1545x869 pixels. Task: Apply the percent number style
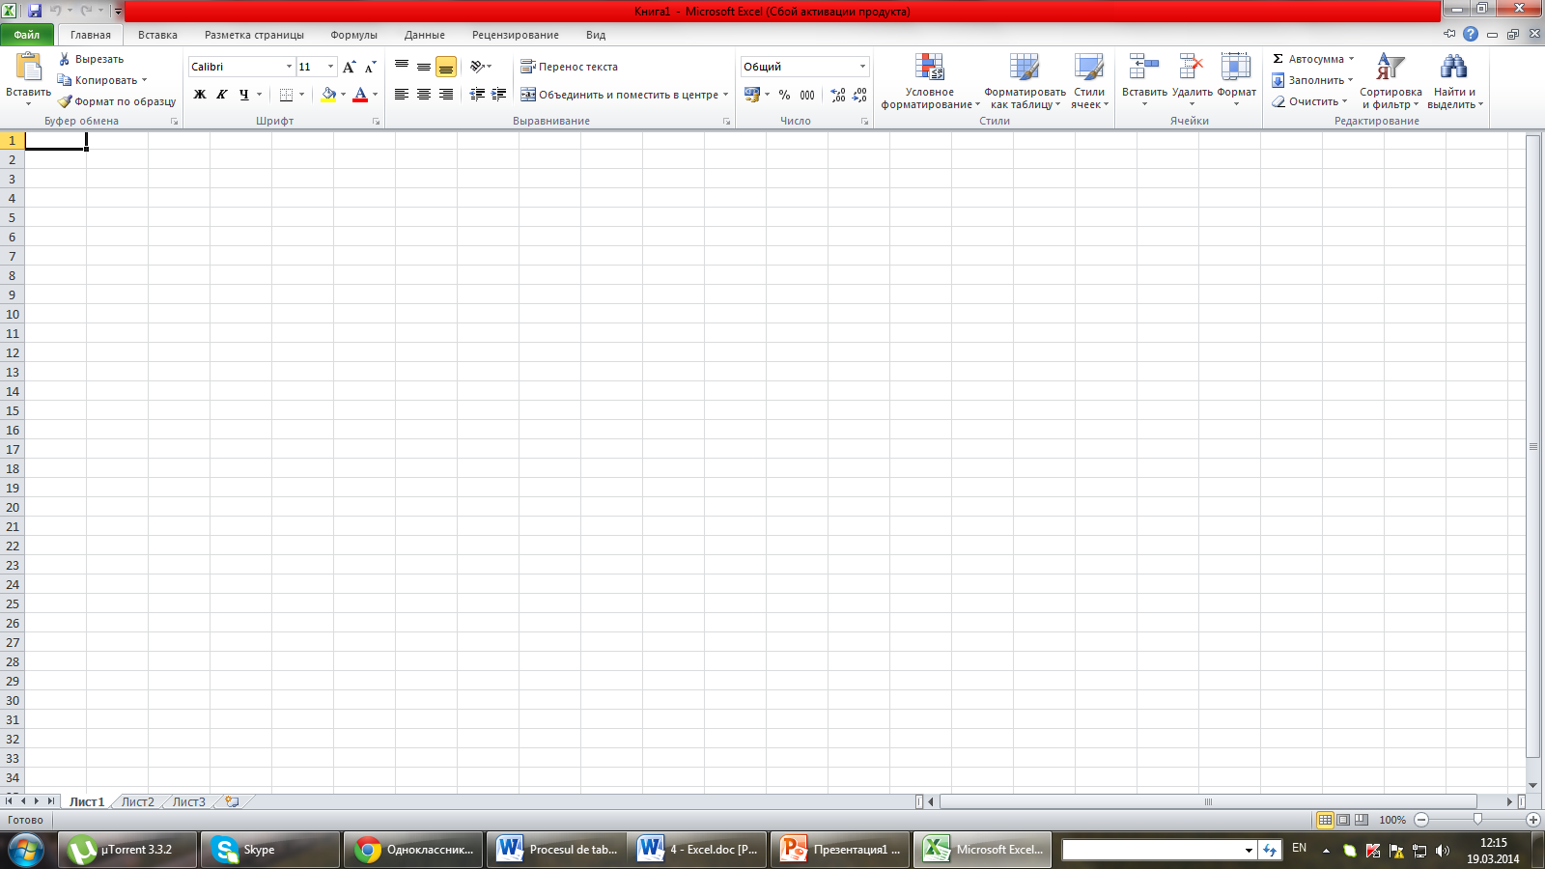(x=784, y=95)
